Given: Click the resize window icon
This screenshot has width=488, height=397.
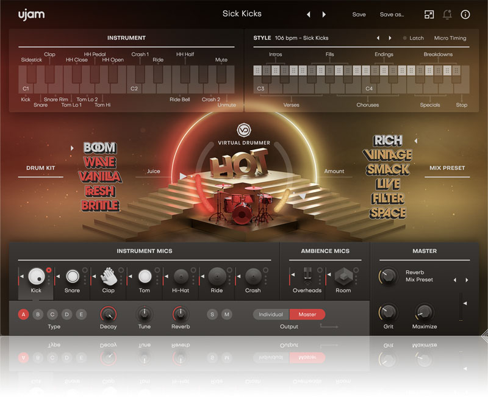Looking at the screenshot, I should pyautogui.click(x=429, y=14).
